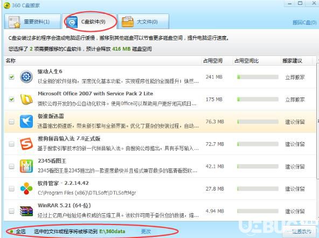This screenshot has height=238, width=319.
Task: Click the 241 MB size value
Action: tap(214, 77)
